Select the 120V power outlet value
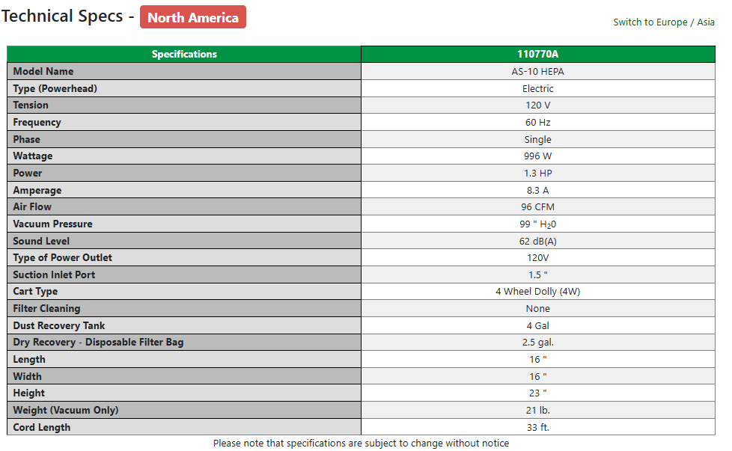Viewport: 732px width, 451px height. [x=538, y=257]
